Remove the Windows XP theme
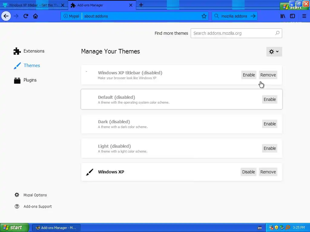310x232 pixels. click(x=268, y=172)
